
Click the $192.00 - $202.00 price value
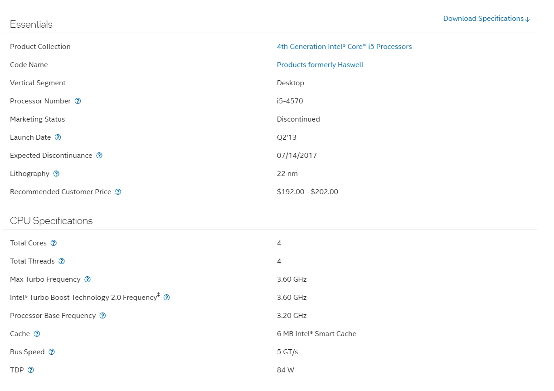coord(307,192)
